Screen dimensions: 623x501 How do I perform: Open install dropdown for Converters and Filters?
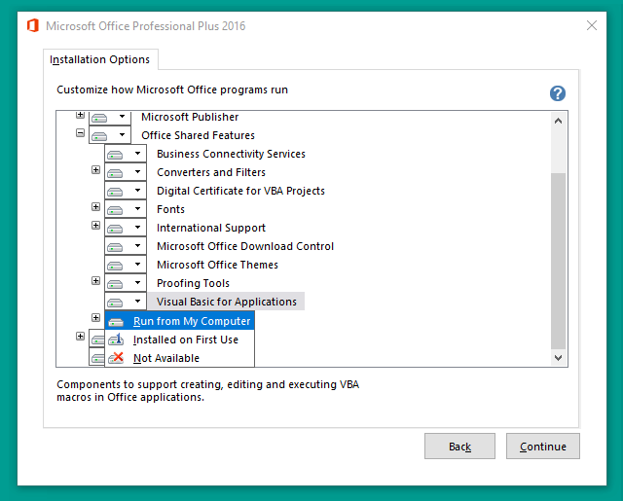coord(126,172)
